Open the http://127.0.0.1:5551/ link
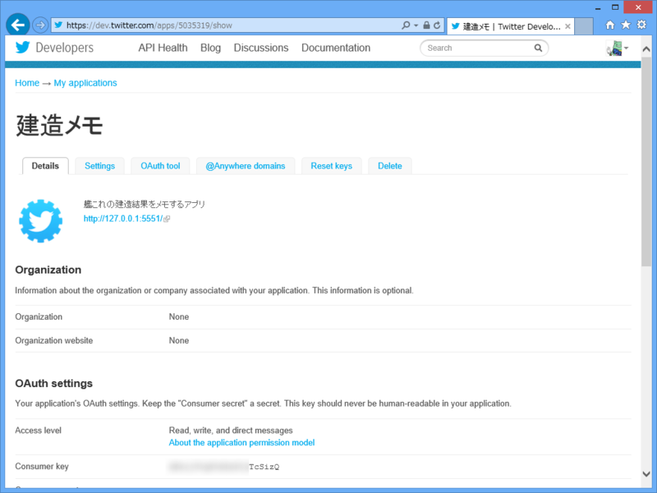The height and width of the screenshot is (493, 657). pyautogui.click(x=123, y=219)
